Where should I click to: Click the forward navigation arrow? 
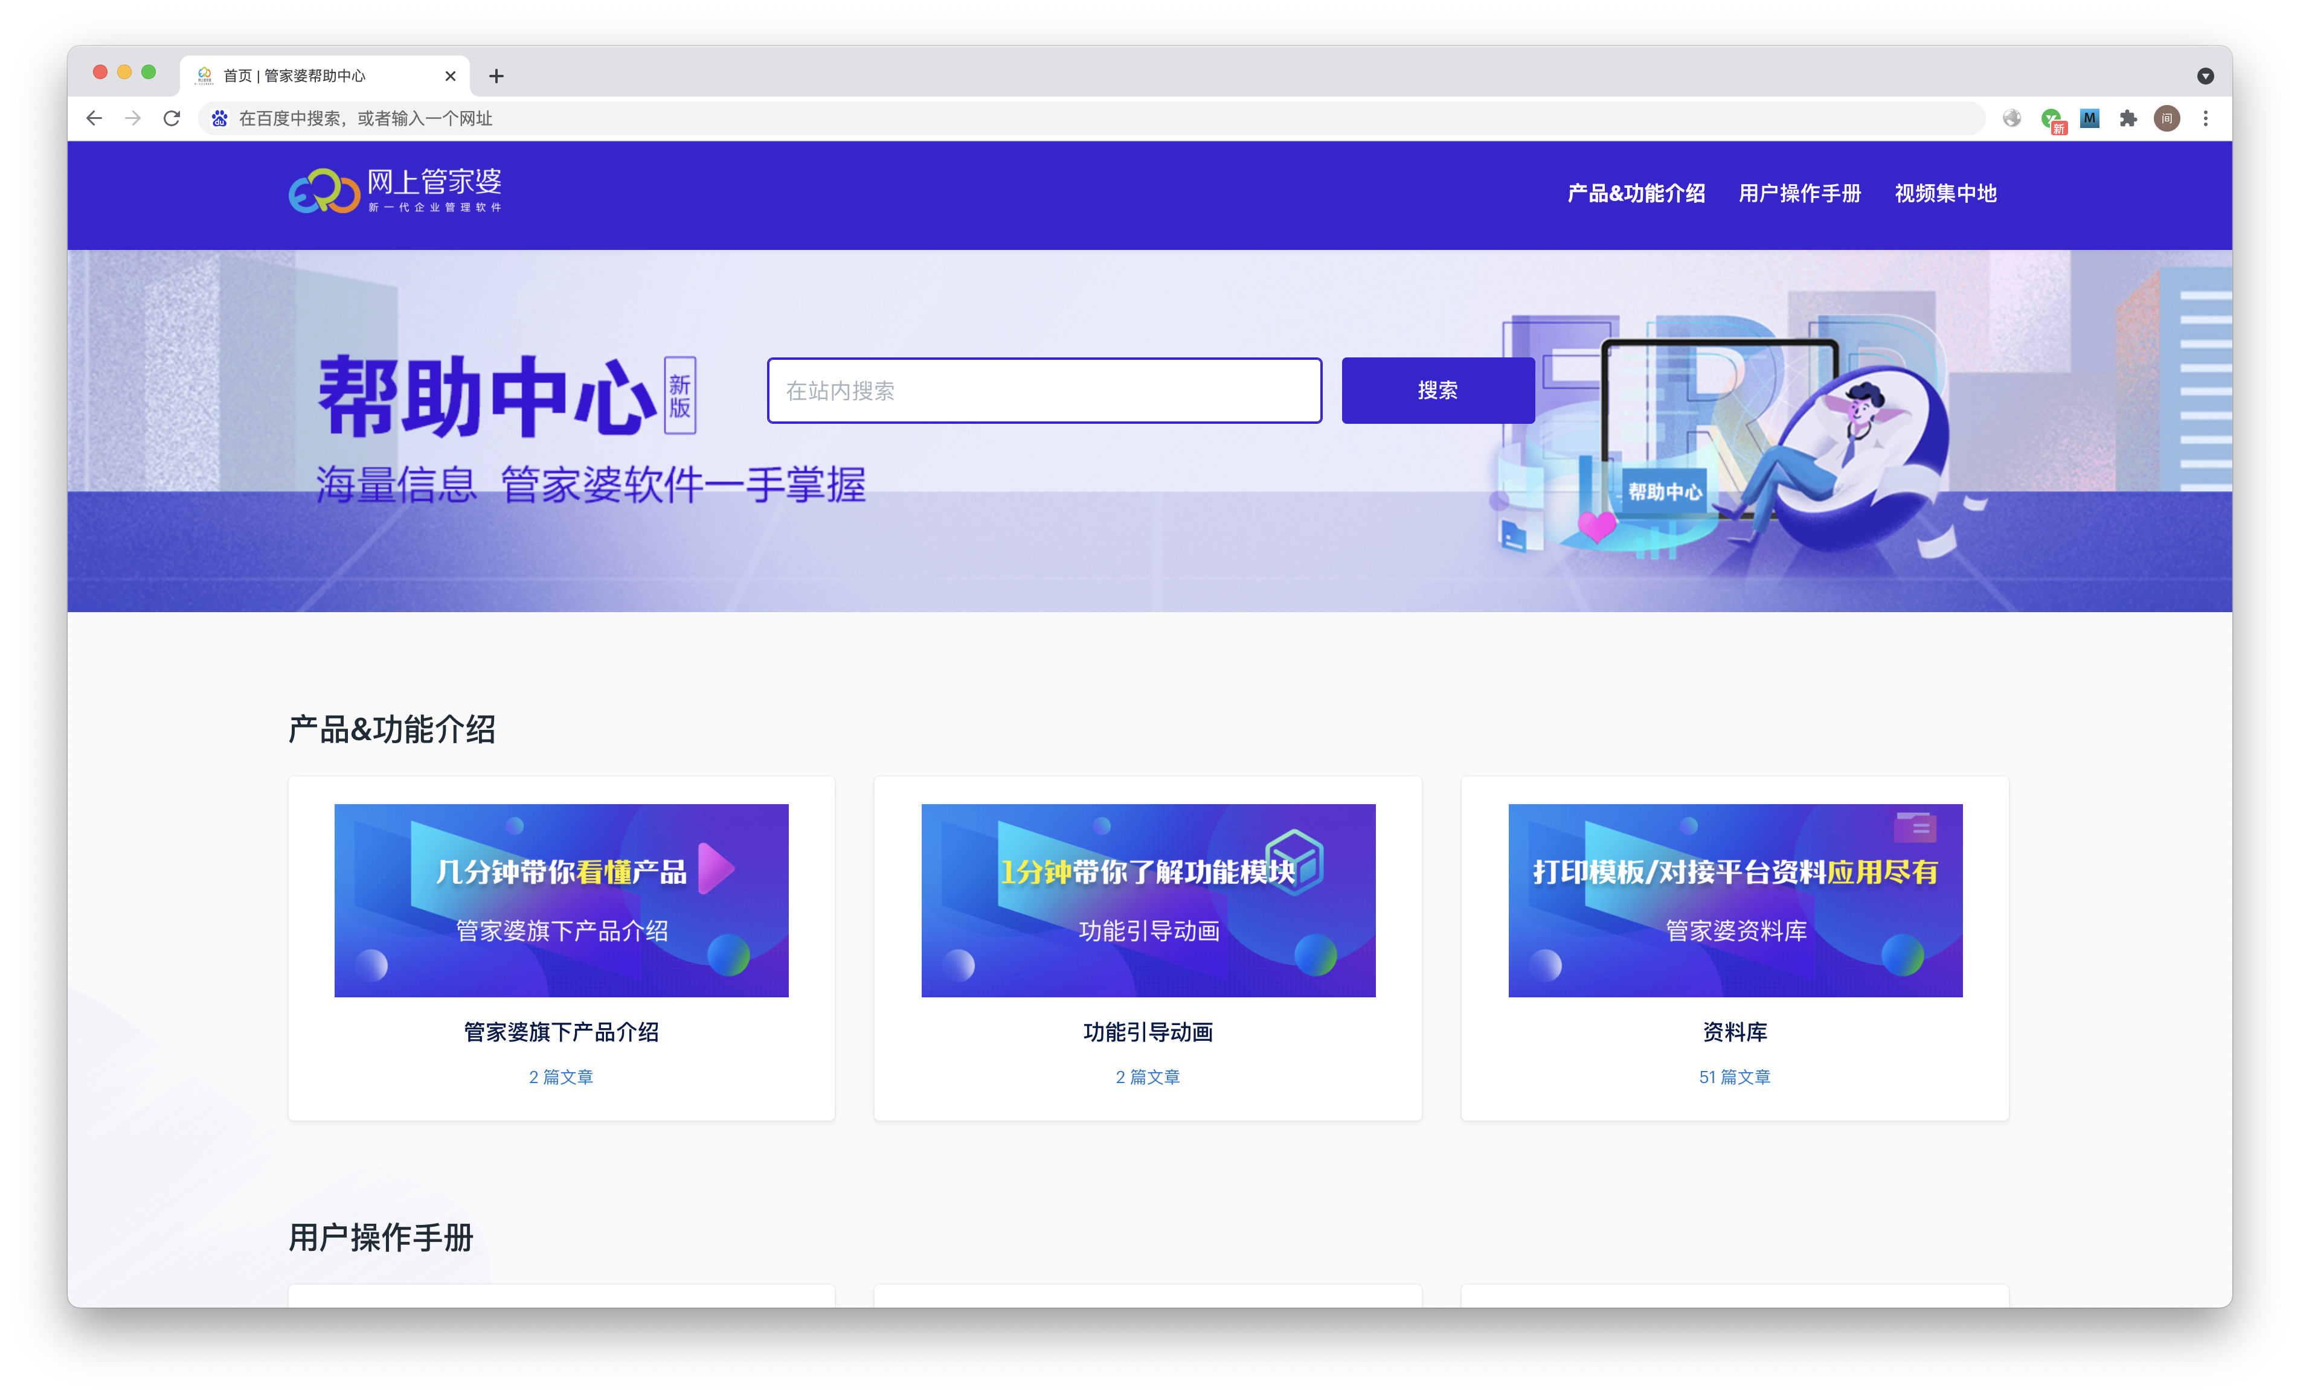[x=133, y=118]
